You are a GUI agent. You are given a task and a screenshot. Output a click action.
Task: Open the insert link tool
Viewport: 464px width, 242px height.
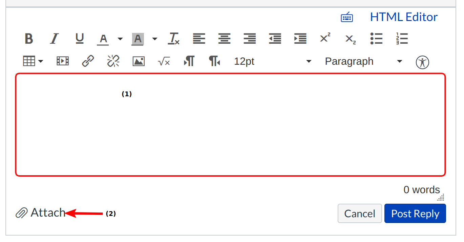pyautogui.click(x=88, y=61)
